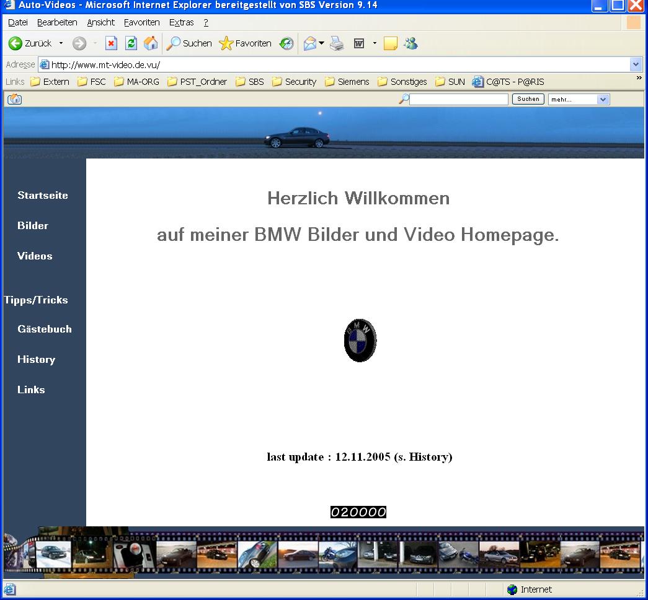Click the Forward navigation arrow
Screen dimensions: 648x600
click(79, 43)
